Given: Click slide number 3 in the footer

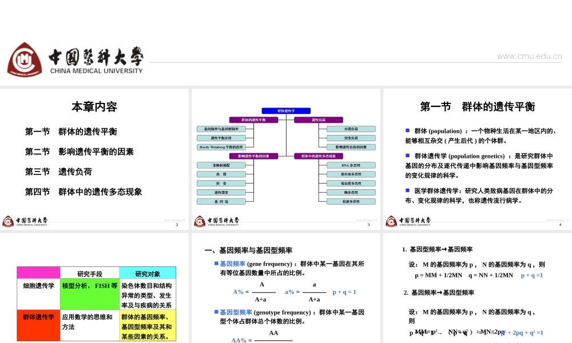Looking at the screenshot, I should point(368,225).
